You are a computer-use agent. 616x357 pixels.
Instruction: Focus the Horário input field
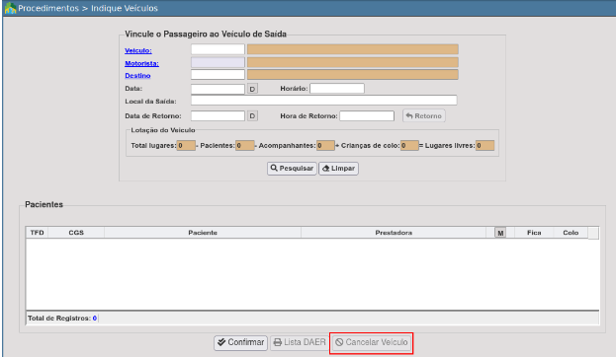coord(337,88)
